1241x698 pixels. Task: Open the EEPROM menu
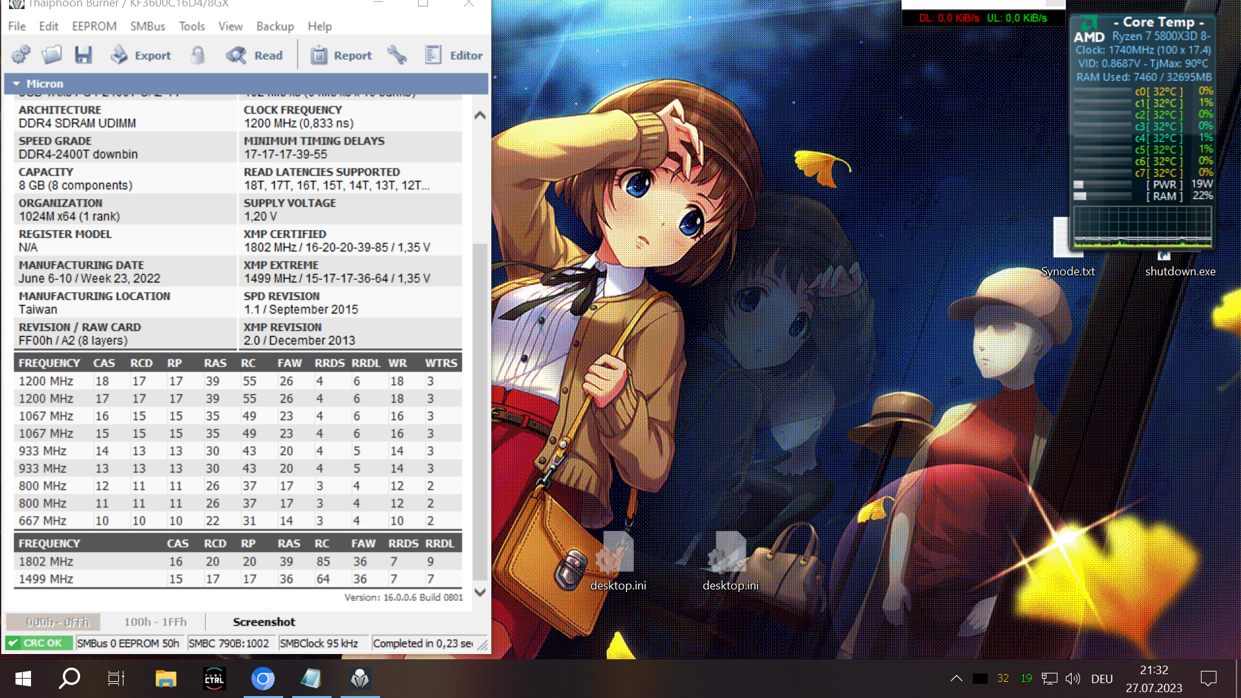coord(94,26)
